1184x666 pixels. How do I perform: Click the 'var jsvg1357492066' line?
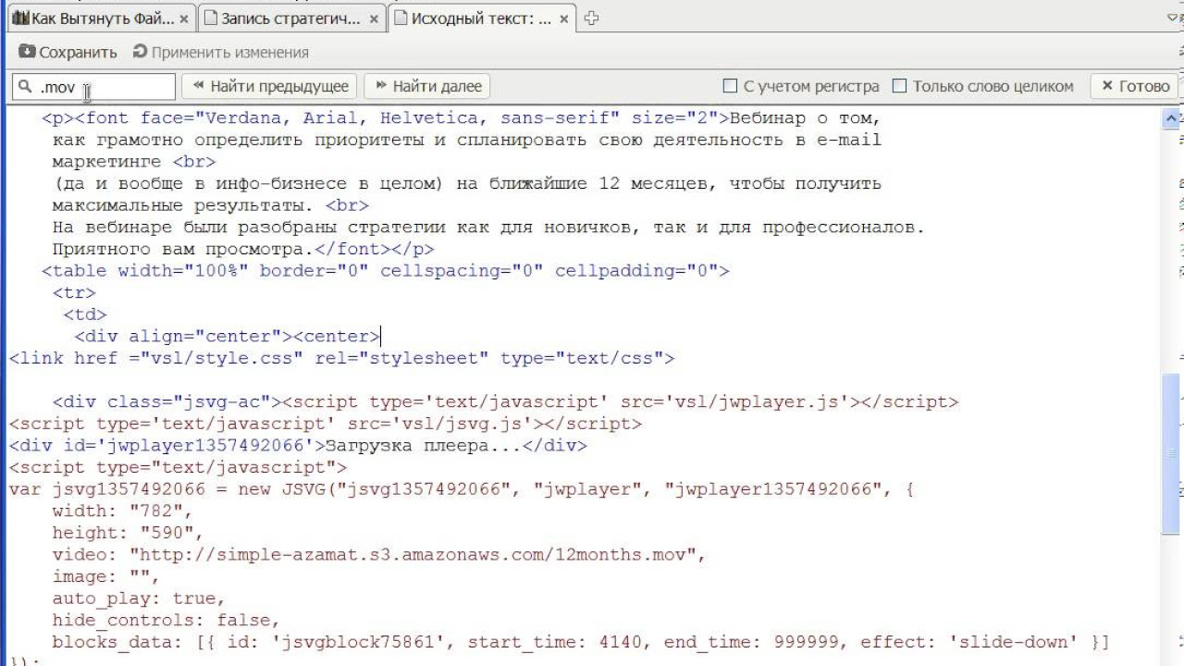[x=462, y=489]
